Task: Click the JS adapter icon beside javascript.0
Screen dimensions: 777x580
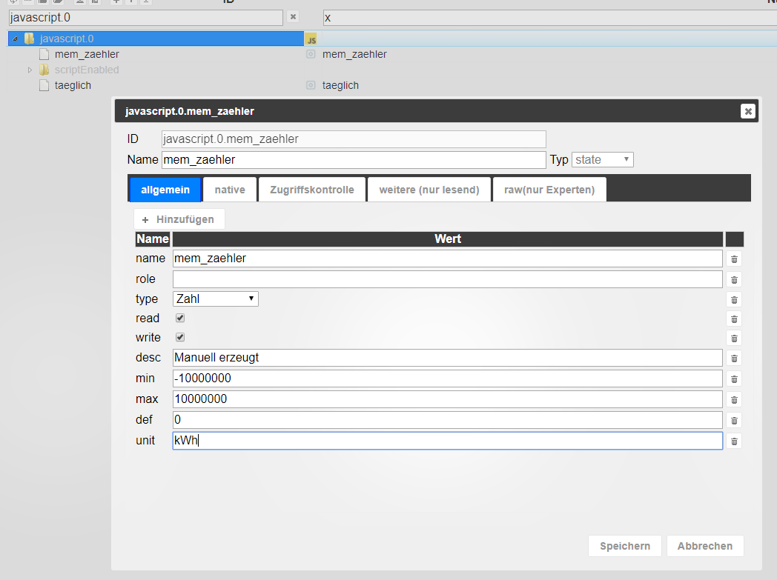Action: coord(311,39)
